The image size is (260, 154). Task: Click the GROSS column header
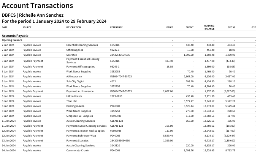pos(231,27)
